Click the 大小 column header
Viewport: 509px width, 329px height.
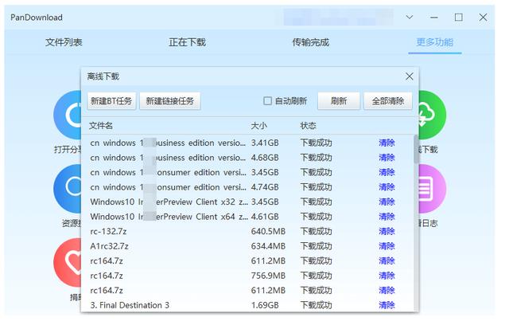258,126
